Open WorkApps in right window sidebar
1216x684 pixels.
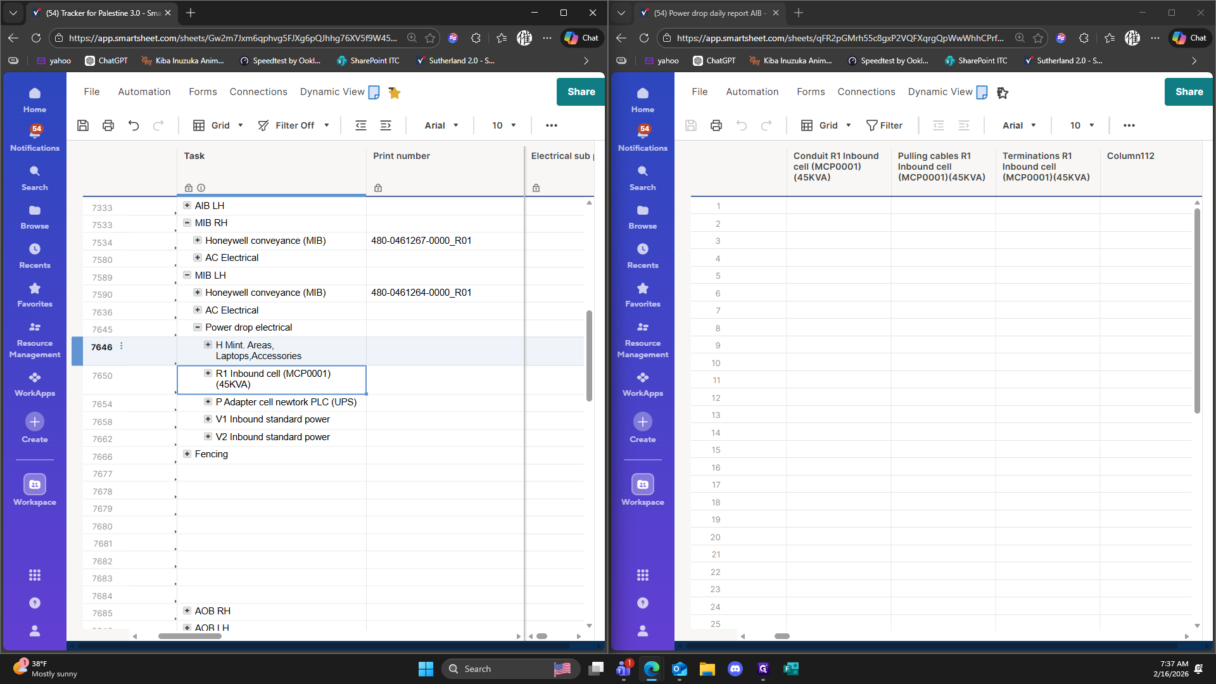(x=642, y=384)
